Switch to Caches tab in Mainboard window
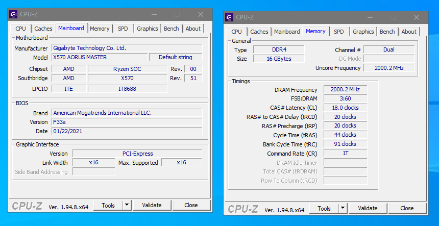 pos(43,29)
